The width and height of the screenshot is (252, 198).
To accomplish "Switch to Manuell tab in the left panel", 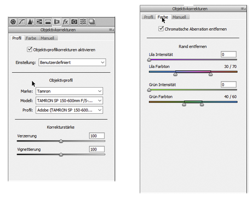I will click(x=48, y=38).
